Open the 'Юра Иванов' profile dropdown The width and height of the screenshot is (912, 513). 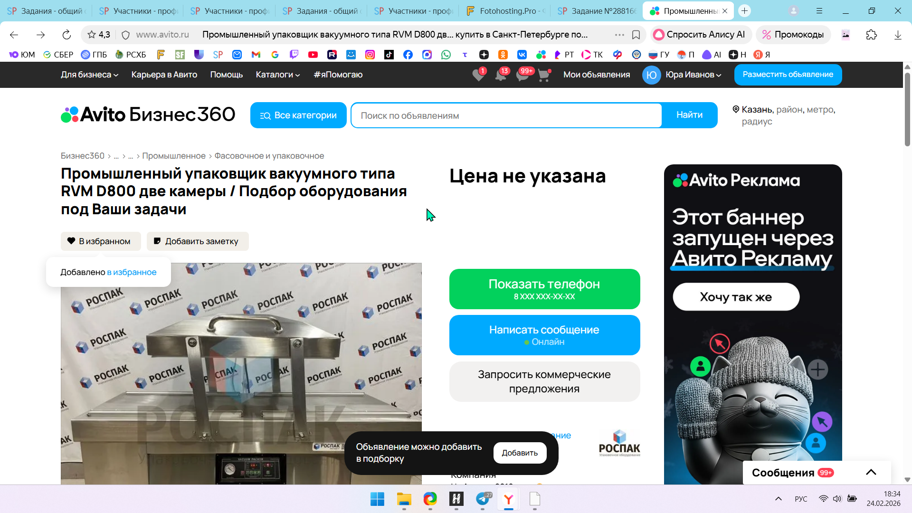pos(693,75)
